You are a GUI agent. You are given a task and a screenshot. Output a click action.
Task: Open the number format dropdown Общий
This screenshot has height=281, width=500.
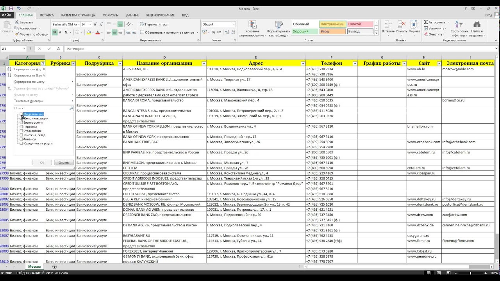(x=234, y=24)
